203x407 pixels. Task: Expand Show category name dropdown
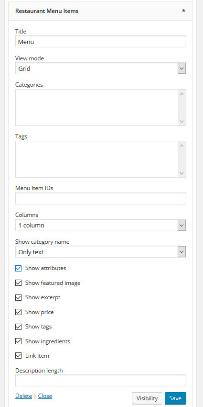101,252
